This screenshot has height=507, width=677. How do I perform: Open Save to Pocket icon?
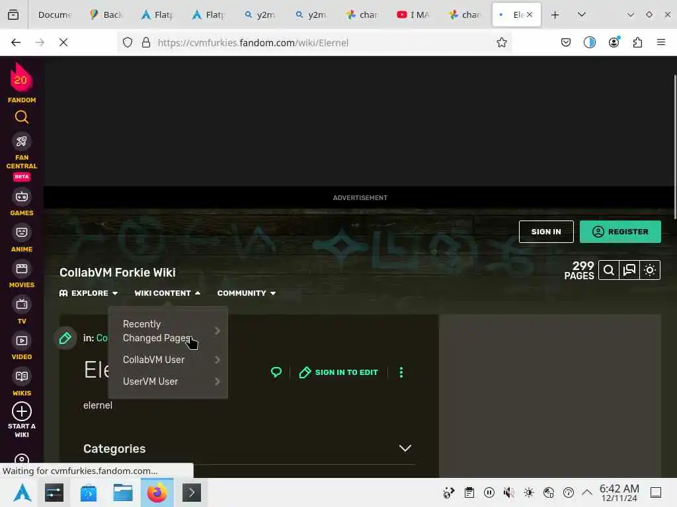[566, 42]
